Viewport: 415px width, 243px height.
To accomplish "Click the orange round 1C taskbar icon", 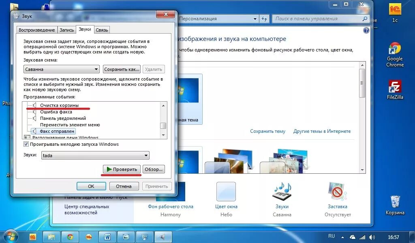I will [89, 237].
